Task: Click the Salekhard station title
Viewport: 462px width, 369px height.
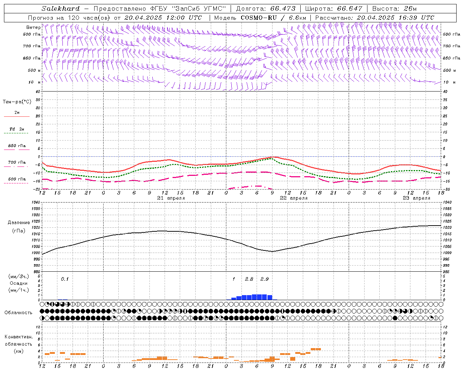Action: (x=61, y=9)
